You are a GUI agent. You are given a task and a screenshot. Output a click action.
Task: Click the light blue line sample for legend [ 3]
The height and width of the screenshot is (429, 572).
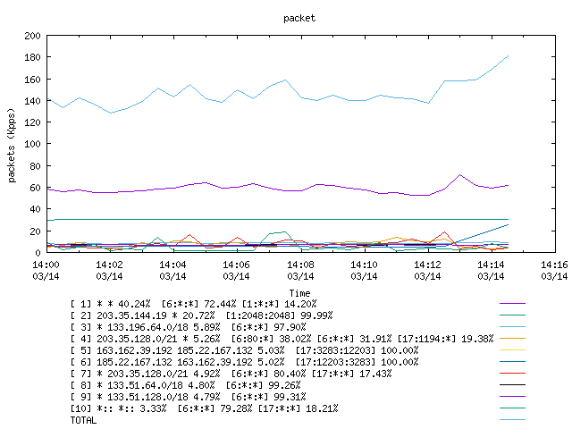click(x=512, y=326)
